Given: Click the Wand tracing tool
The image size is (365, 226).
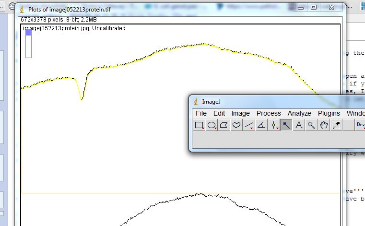Looking at the screenshot, I should 286,126.
